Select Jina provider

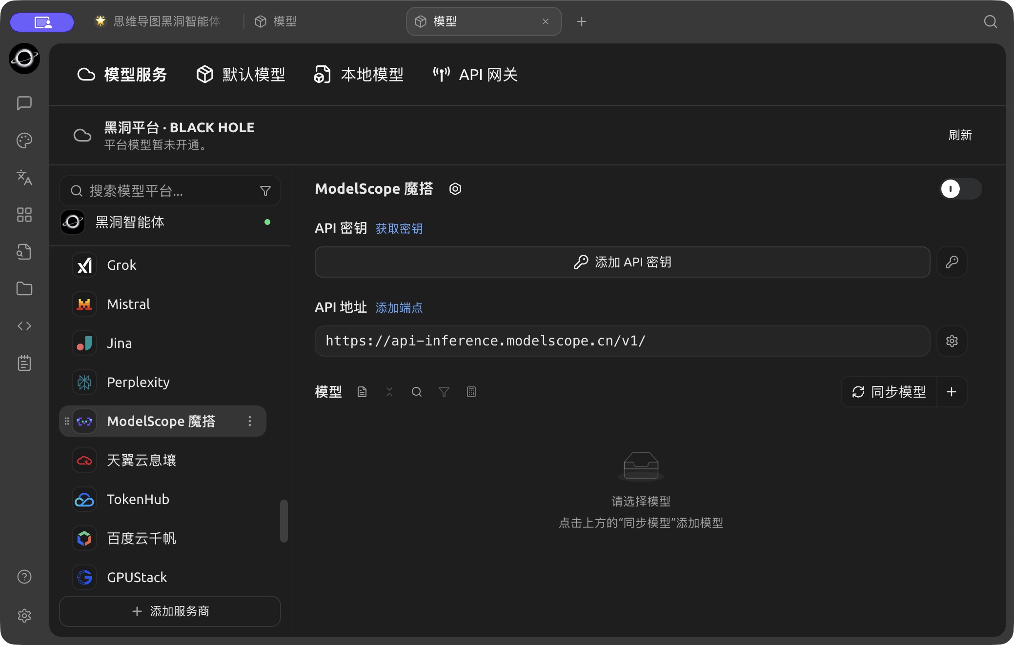162,343
